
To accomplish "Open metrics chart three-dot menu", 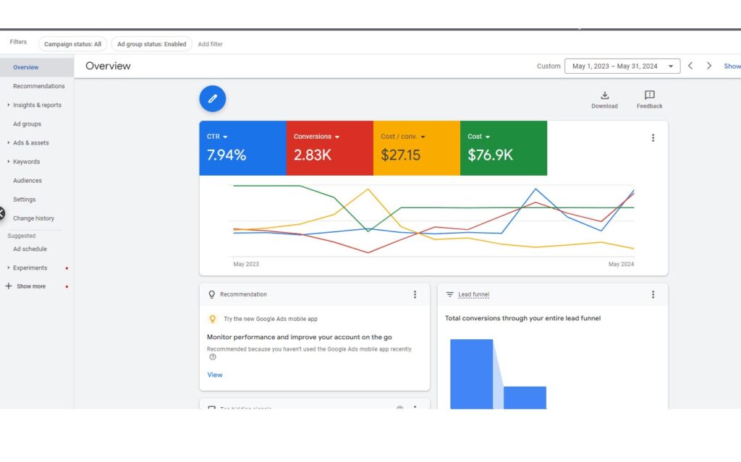I will click(x=653, y=138).
